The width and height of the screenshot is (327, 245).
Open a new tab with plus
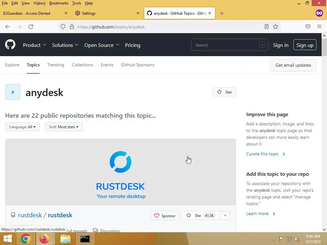click(x=222, y=13)
